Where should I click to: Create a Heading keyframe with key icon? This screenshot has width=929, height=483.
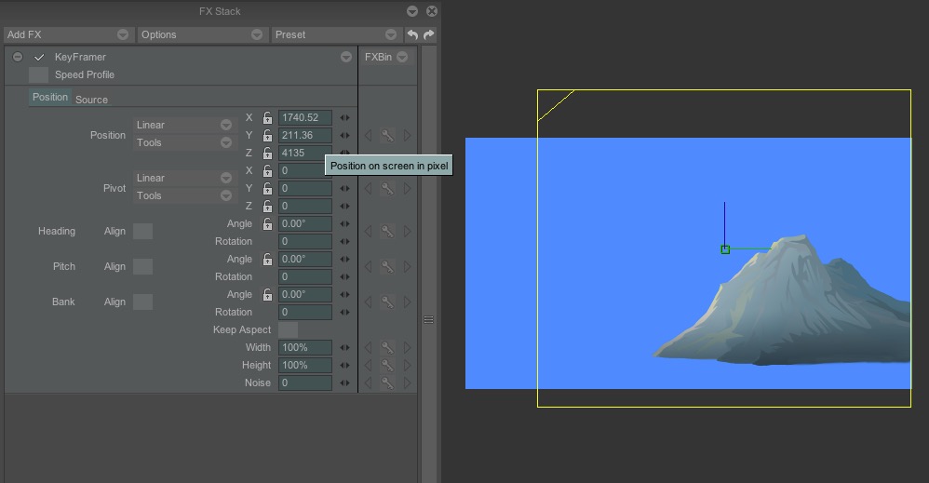point(387,232)
